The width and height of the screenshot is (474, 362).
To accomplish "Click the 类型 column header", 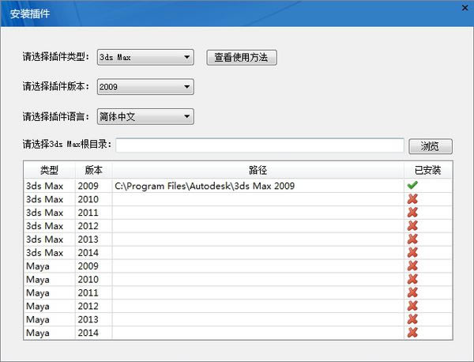I will pyautogui.click(x=49, y=170).
